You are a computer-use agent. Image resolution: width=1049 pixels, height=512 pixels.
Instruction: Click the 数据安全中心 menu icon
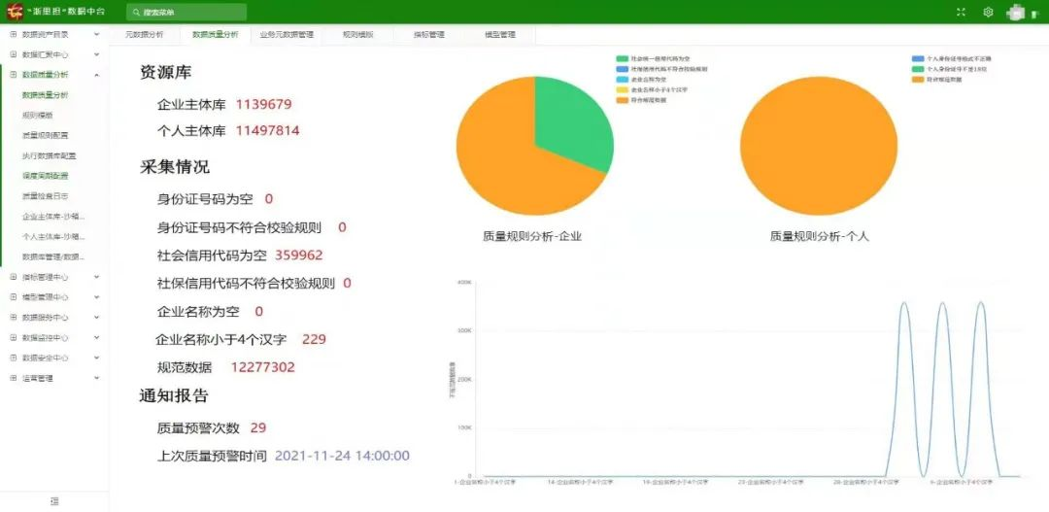tap(14, 358)
